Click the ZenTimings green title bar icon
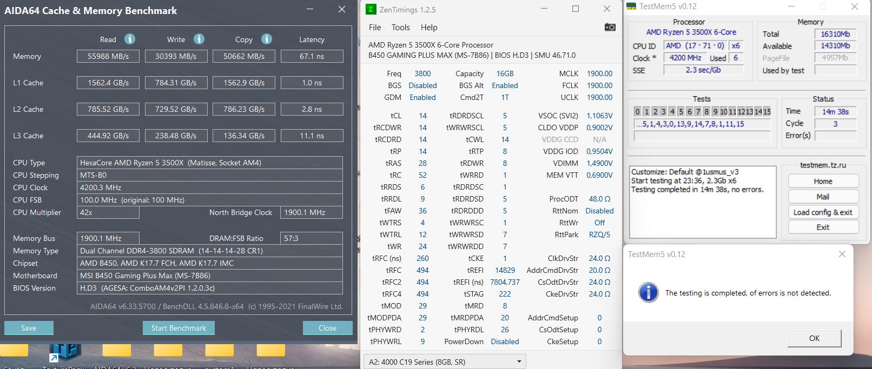 371,9
